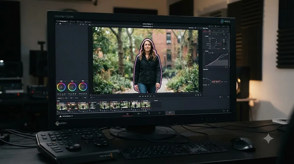
Task: Select the last clip thumbnail with red underline
Action: (146, 105)
